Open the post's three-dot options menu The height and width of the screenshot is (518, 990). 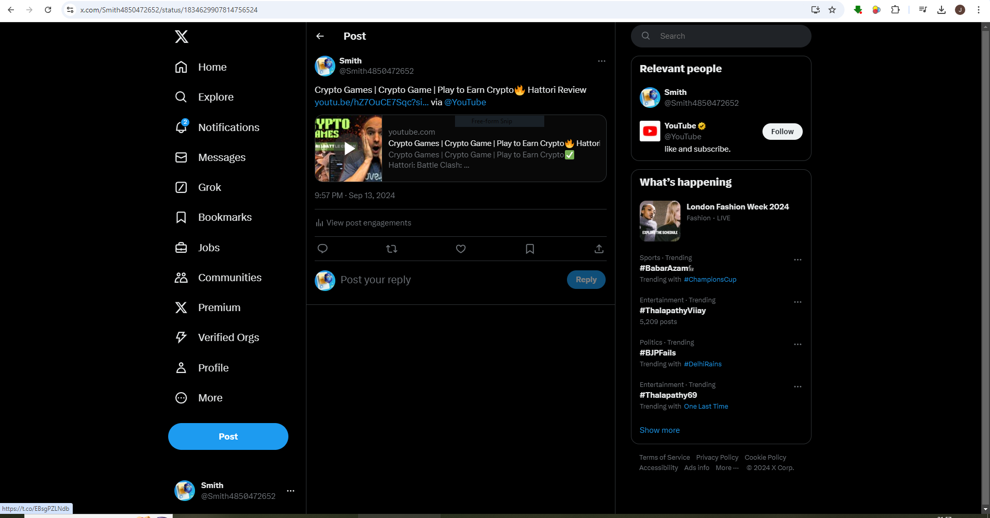pyautogui.click(x=602, y=61)
